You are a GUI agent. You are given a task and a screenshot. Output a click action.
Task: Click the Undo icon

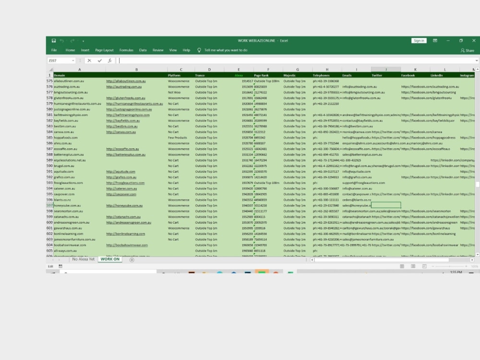tap(62, 41)
